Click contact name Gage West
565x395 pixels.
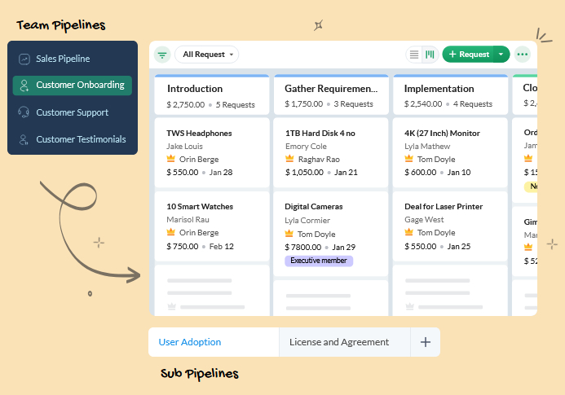424,220
